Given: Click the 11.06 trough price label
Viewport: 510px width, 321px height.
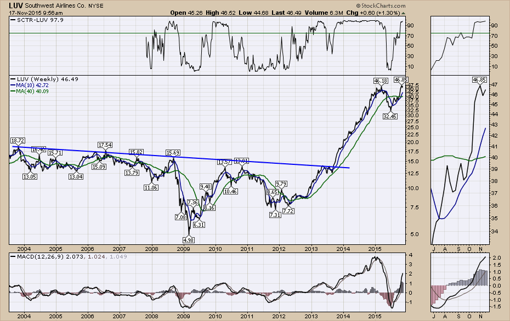Looking at the screenshot, I should (x=151, y=187).
